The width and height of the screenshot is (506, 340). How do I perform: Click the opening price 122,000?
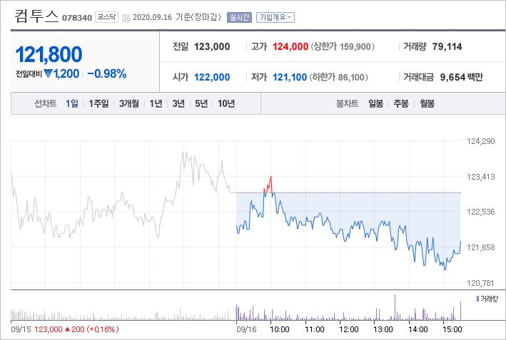(x=212, y=78)
